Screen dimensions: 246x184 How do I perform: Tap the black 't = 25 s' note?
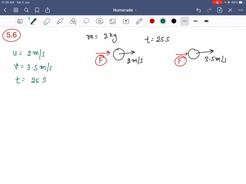157,39
